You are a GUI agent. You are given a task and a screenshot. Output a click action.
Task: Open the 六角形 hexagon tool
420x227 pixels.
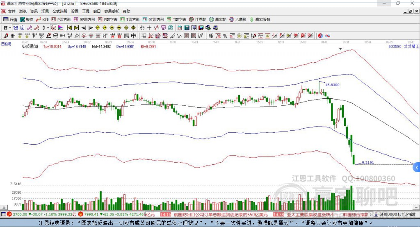click(x=238, y=20)
